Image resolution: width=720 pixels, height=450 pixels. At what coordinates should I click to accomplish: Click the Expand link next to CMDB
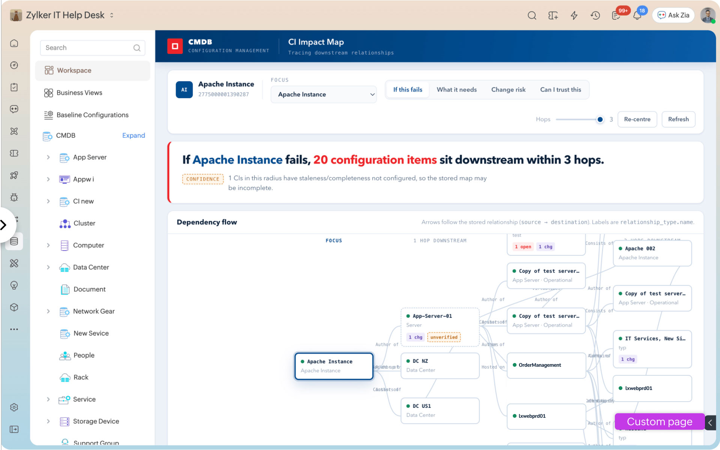point(133,135)
